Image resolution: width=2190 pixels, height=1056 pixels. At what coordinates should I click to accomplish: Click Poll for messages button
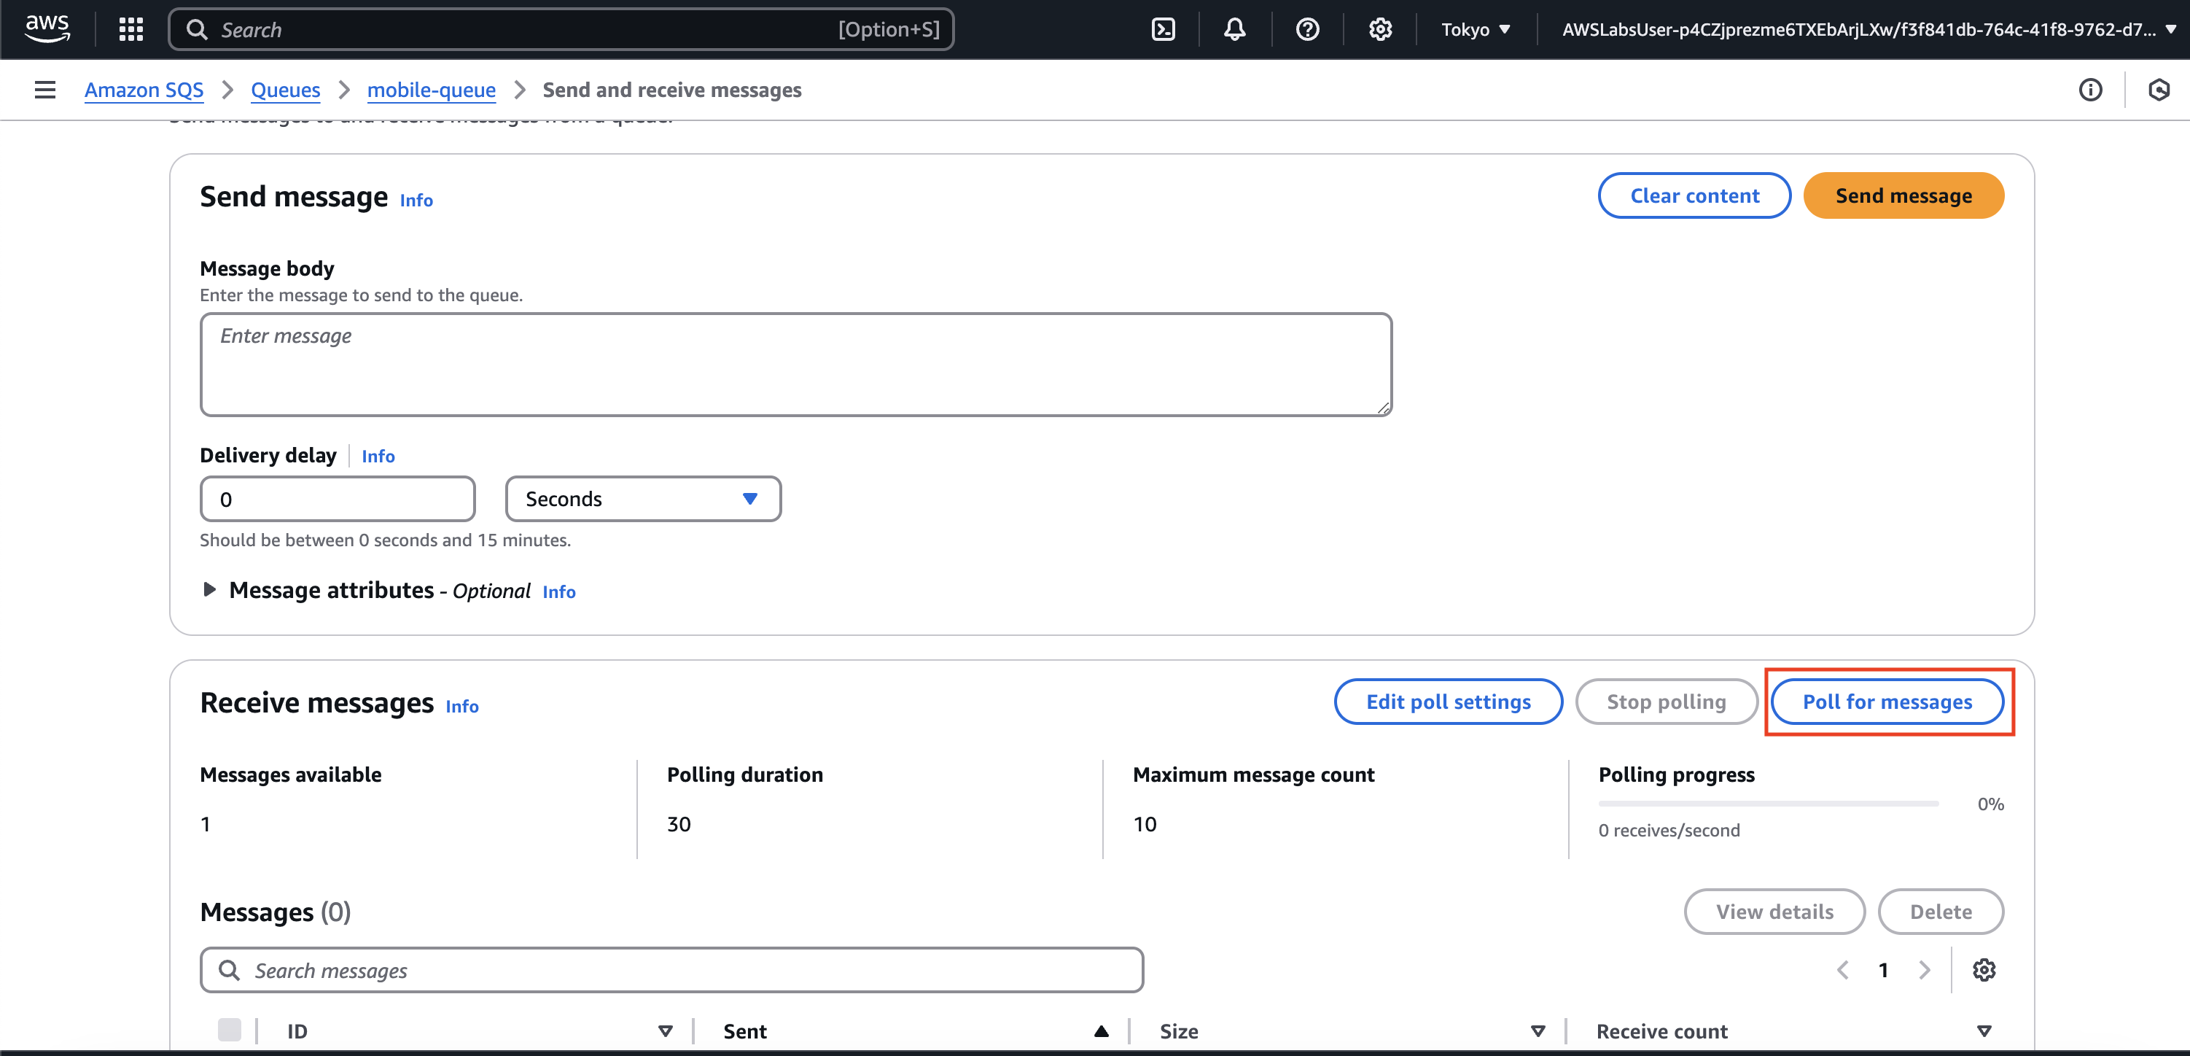click(x=1887, y=702)
